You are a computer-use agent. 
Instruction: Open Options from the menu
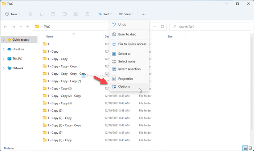tap(129, 86)
